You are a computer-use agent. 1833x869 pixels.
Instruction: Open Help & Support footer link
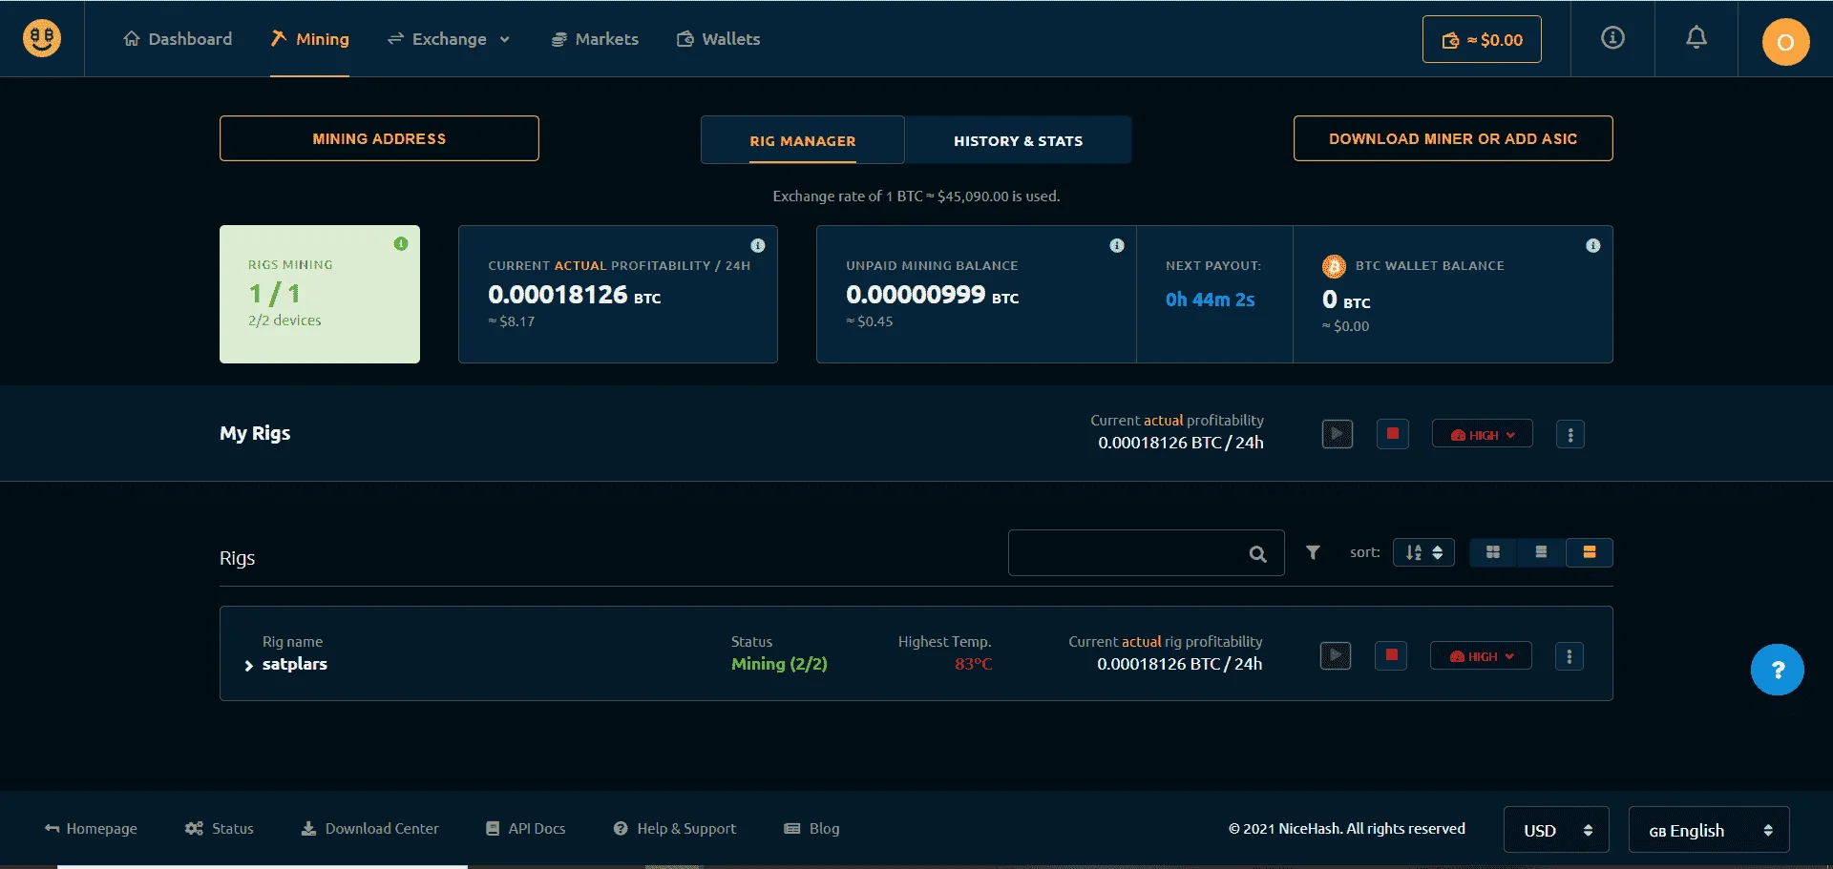[x=675, y=828]
